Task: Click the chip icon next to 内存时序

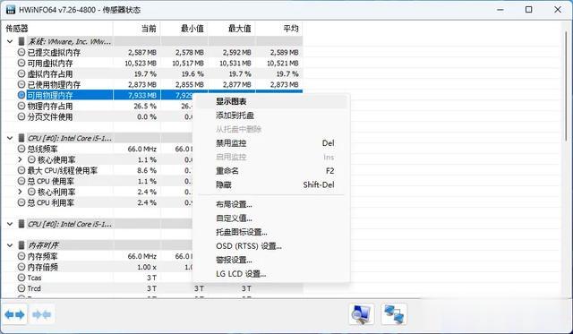Action: [x=21, y=245]
